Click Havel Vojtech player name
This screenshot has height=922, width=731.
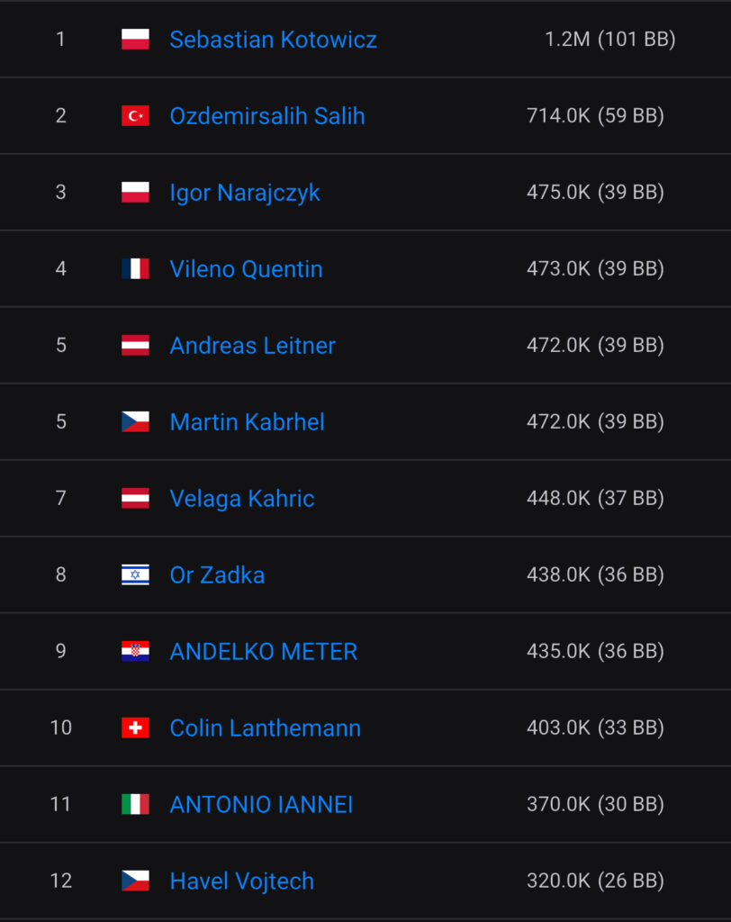click(x=241, y=881)
